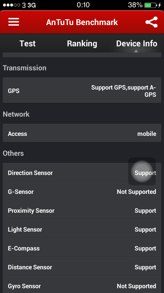Tap the Proximity Sensor row
This screenshot has height=293, width=164.
(x=82, y=210)
